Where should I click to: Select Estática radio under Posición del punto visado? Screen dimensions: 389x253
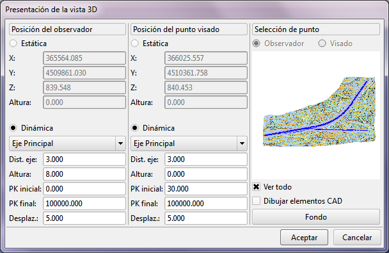click(x=135, y=44)
